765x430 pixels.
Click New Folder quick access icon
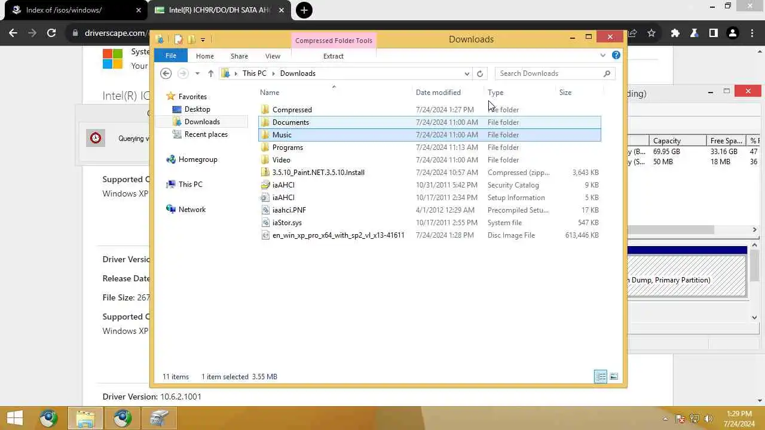coord(191,39)
